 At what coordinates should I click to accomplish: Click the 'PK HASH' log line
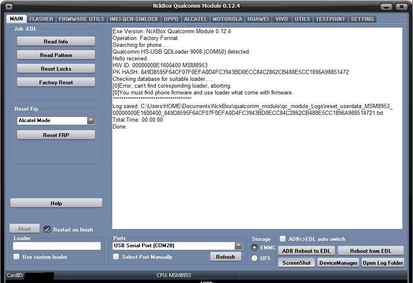point(231,72)
